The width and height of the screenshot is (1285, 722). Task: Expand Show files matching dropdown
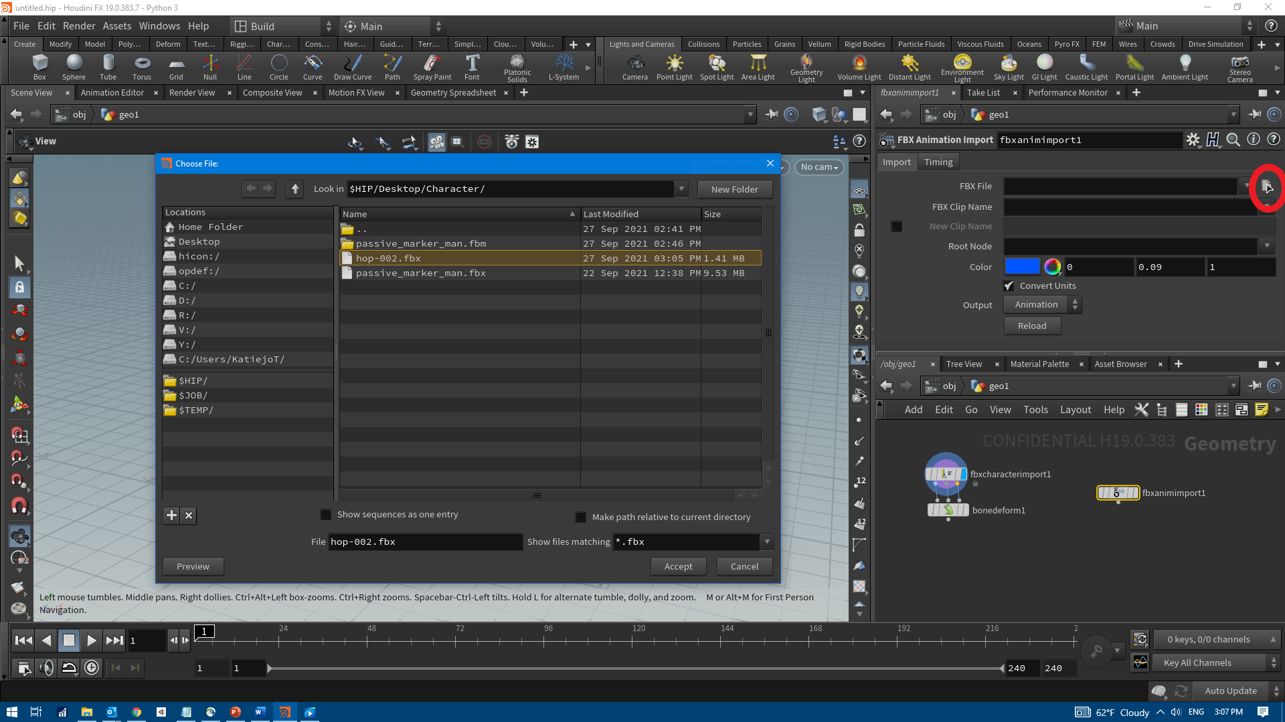(x=767, y=542)
